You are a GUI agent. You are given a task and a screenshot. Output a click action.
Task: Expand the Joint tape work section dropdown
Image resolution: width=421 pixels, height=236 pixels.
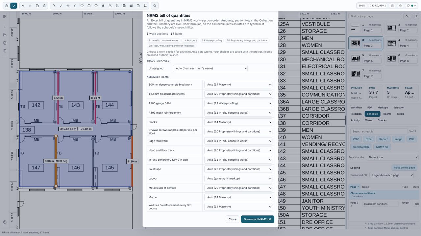coord(238,169)
